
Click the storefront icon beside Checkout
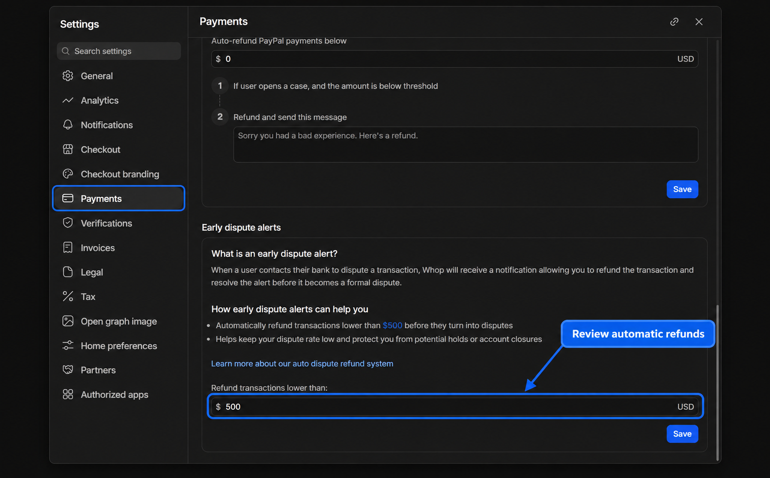click(x=68, y=149)
